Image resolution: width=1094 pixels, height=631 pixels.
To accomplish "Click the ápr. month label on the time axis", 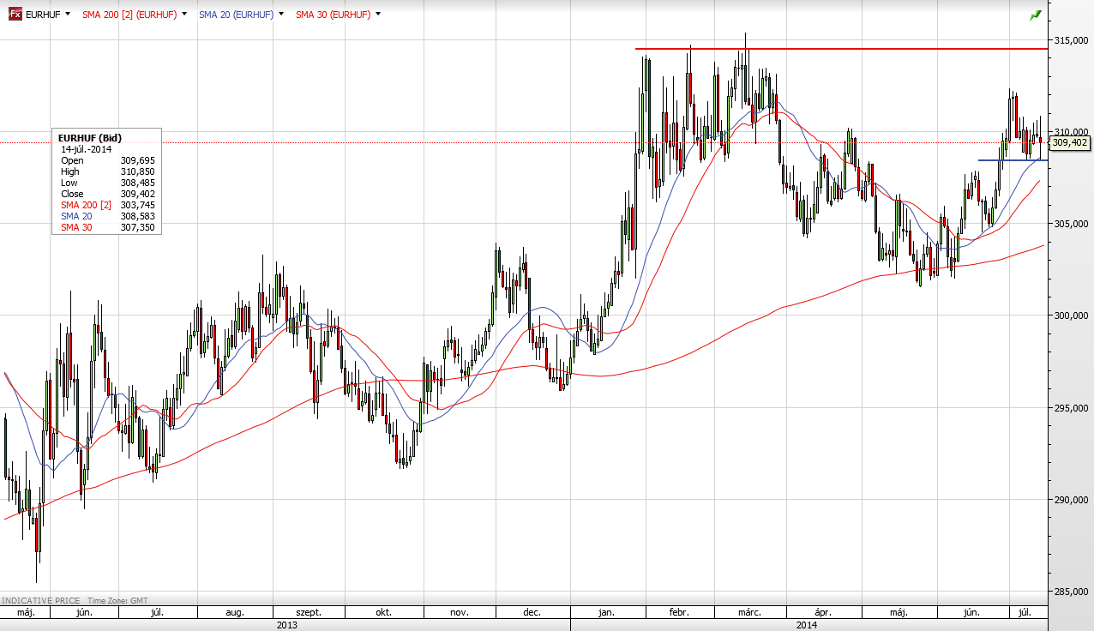I will point(823,613).
